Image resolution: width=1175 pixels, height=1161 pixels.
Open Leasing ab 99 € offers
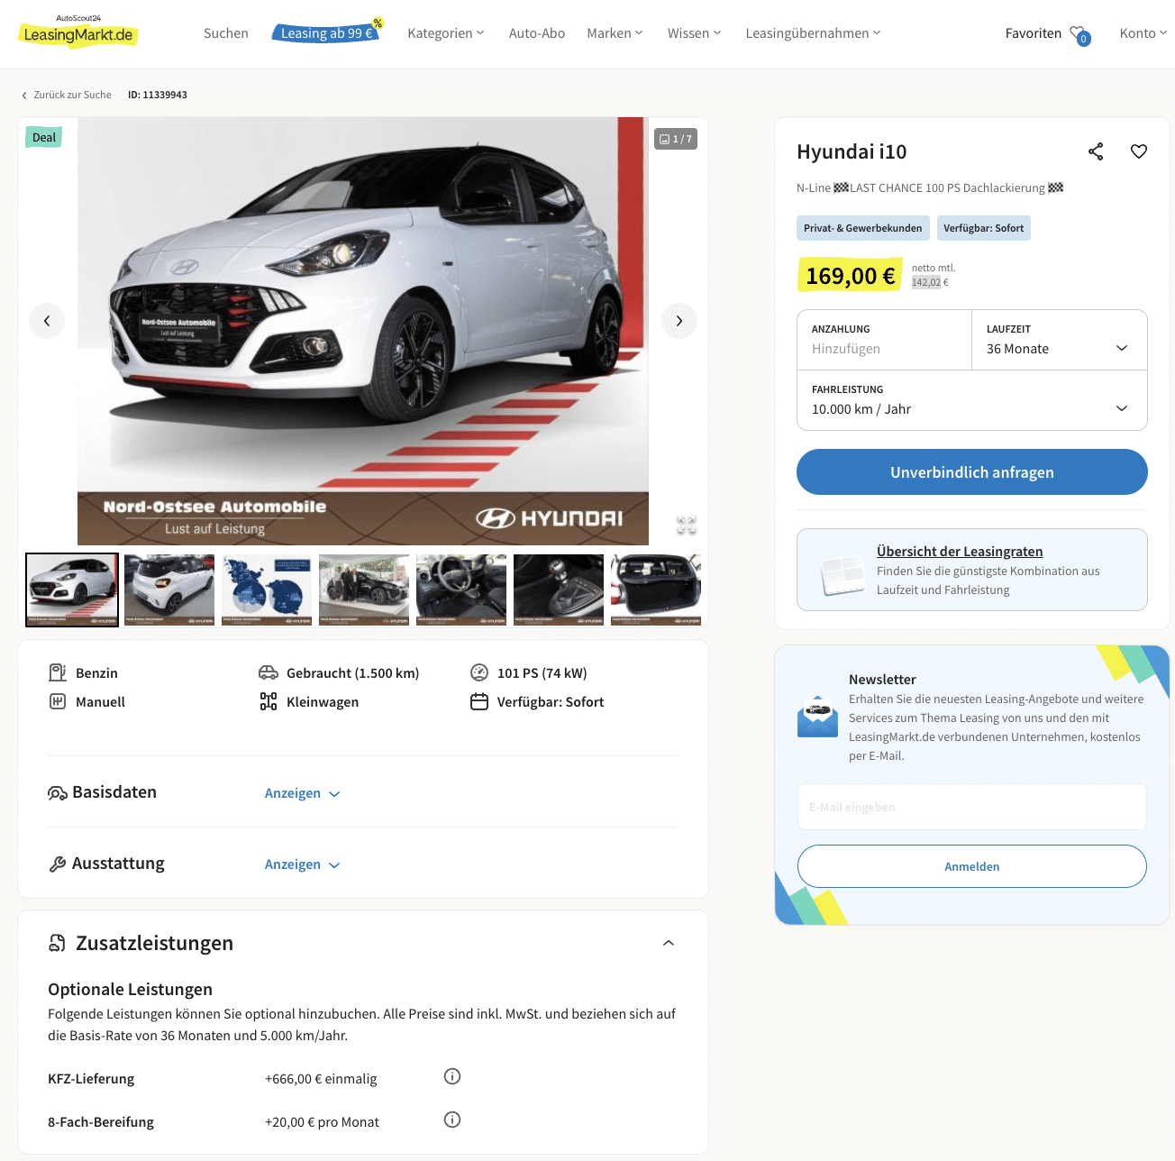[x=327, y=32]
